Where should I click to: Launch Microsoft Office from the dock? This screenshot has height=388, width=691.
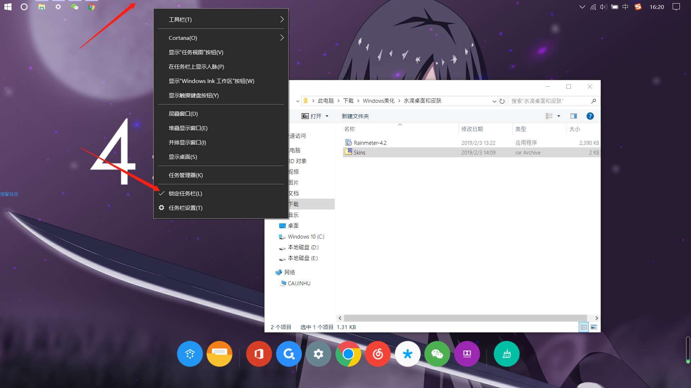coord(259,354)
